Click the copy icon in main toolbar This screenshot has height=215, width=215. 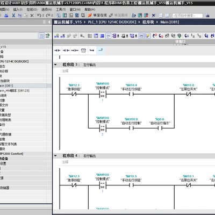(x=20, y=16)
